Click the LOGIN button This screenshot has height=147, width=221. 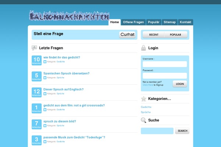[180, 84]
